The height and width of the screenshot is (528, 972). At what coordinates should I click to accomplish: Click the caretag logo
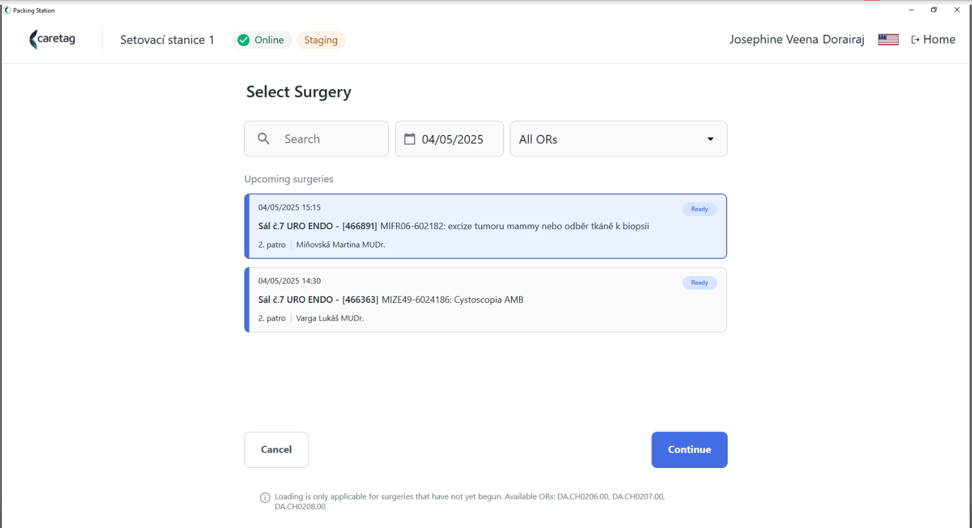52,39
